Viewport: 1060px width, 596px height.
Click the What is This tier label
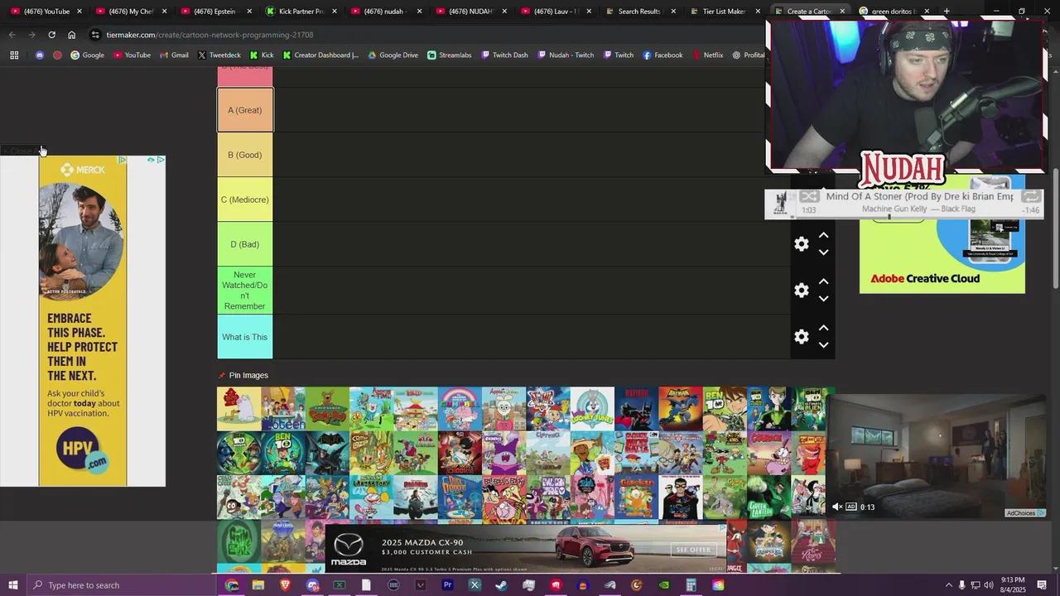244,337
